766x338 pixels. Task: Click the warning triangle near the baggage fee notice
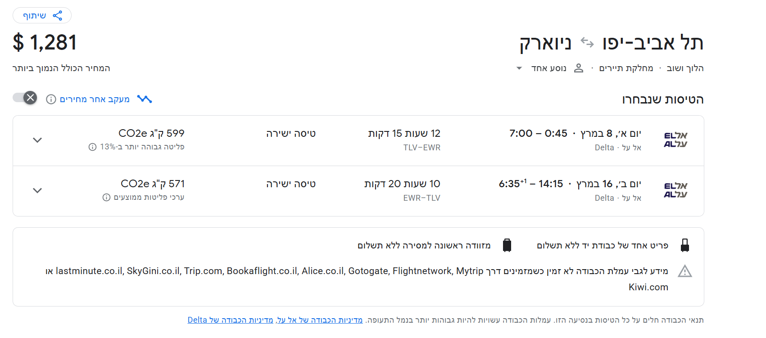tap(685, 271)
